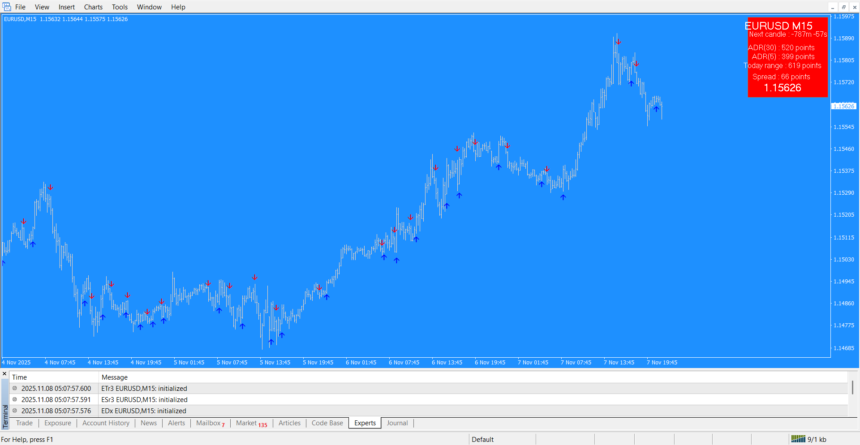Click the red EURUSD M15 info panel
This screenshot has height=445, width=860.
pyautogui.click(x=787, y=57)
